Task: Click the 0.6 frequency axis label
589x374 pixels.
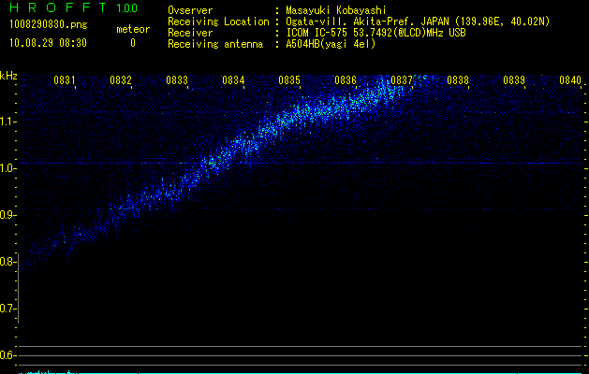Action: (x=7, y=355)
